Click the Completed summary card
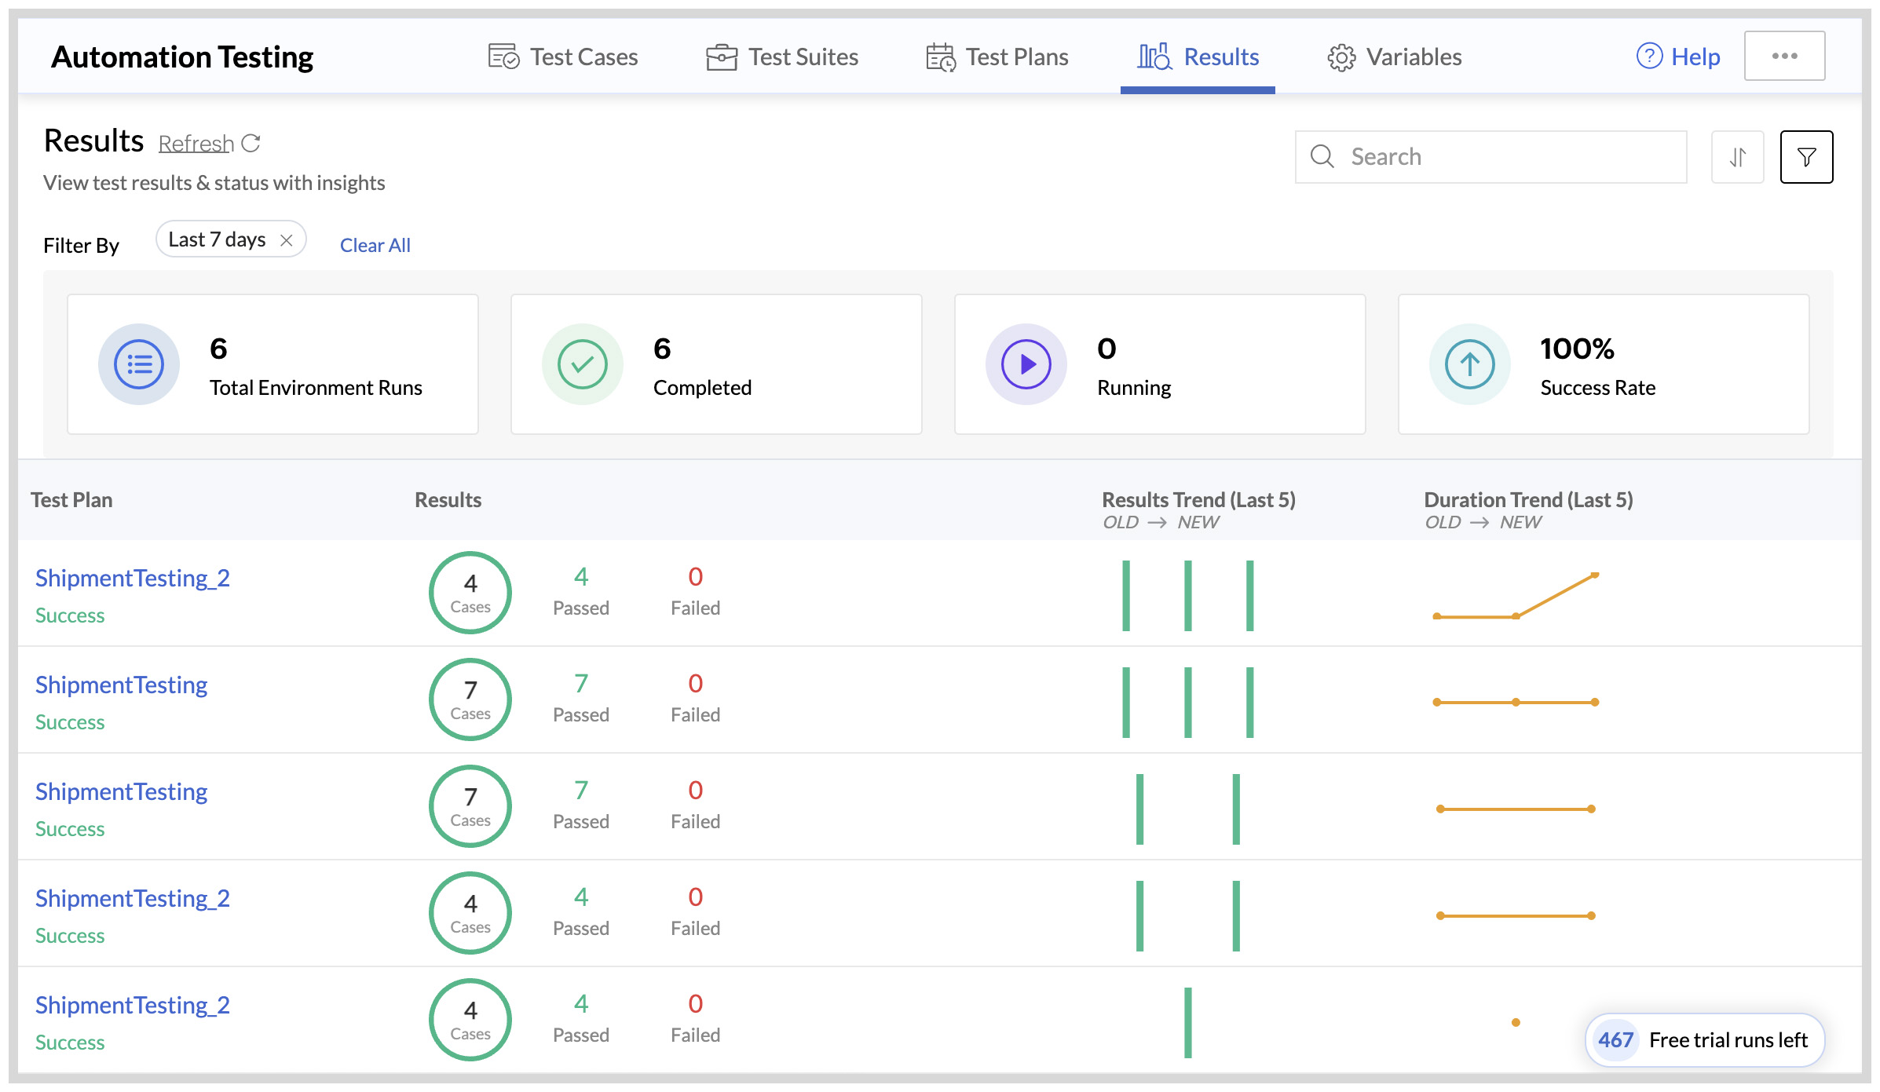The width and height of the screenshot is (1880, 1092). coord(716,363)
